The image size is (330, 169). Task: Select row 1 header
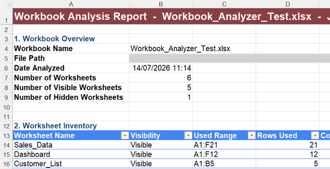(x=6, y=16)
